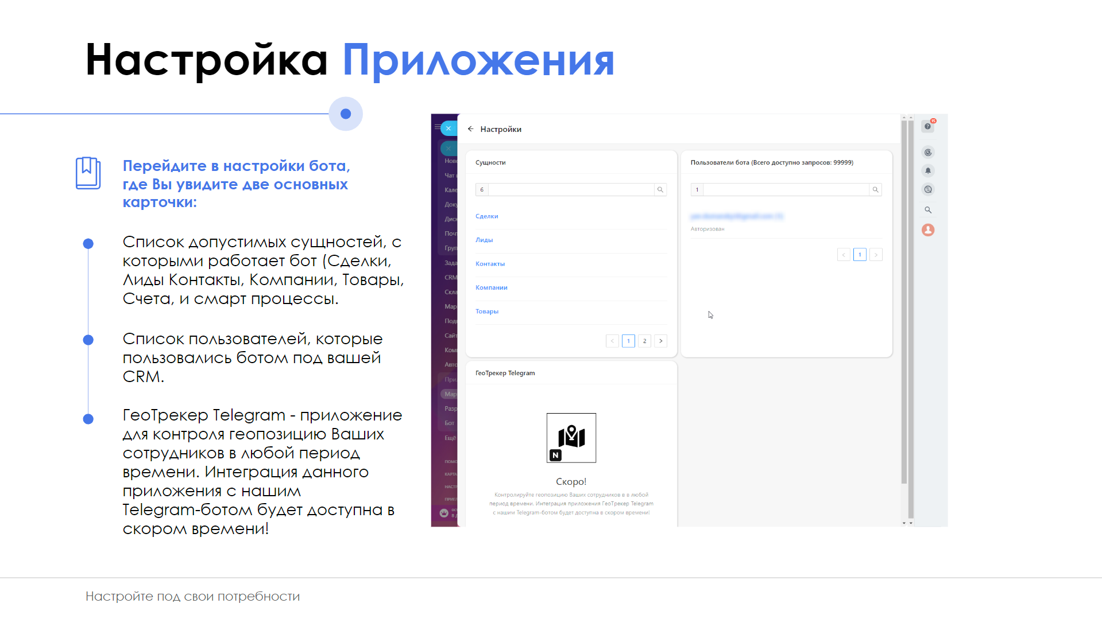Image resolution: width=1102 pixels, height=619 pixels.
Task: Open the Чат item in the sidebar
Action: (x=450, y=176)
